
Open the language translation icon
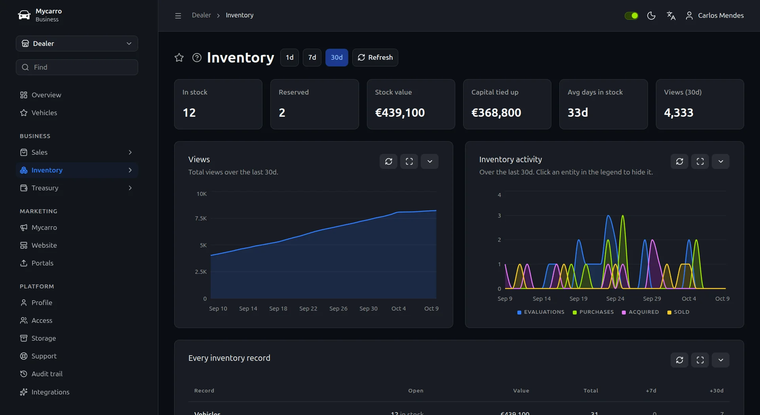[x=671, y=15]
